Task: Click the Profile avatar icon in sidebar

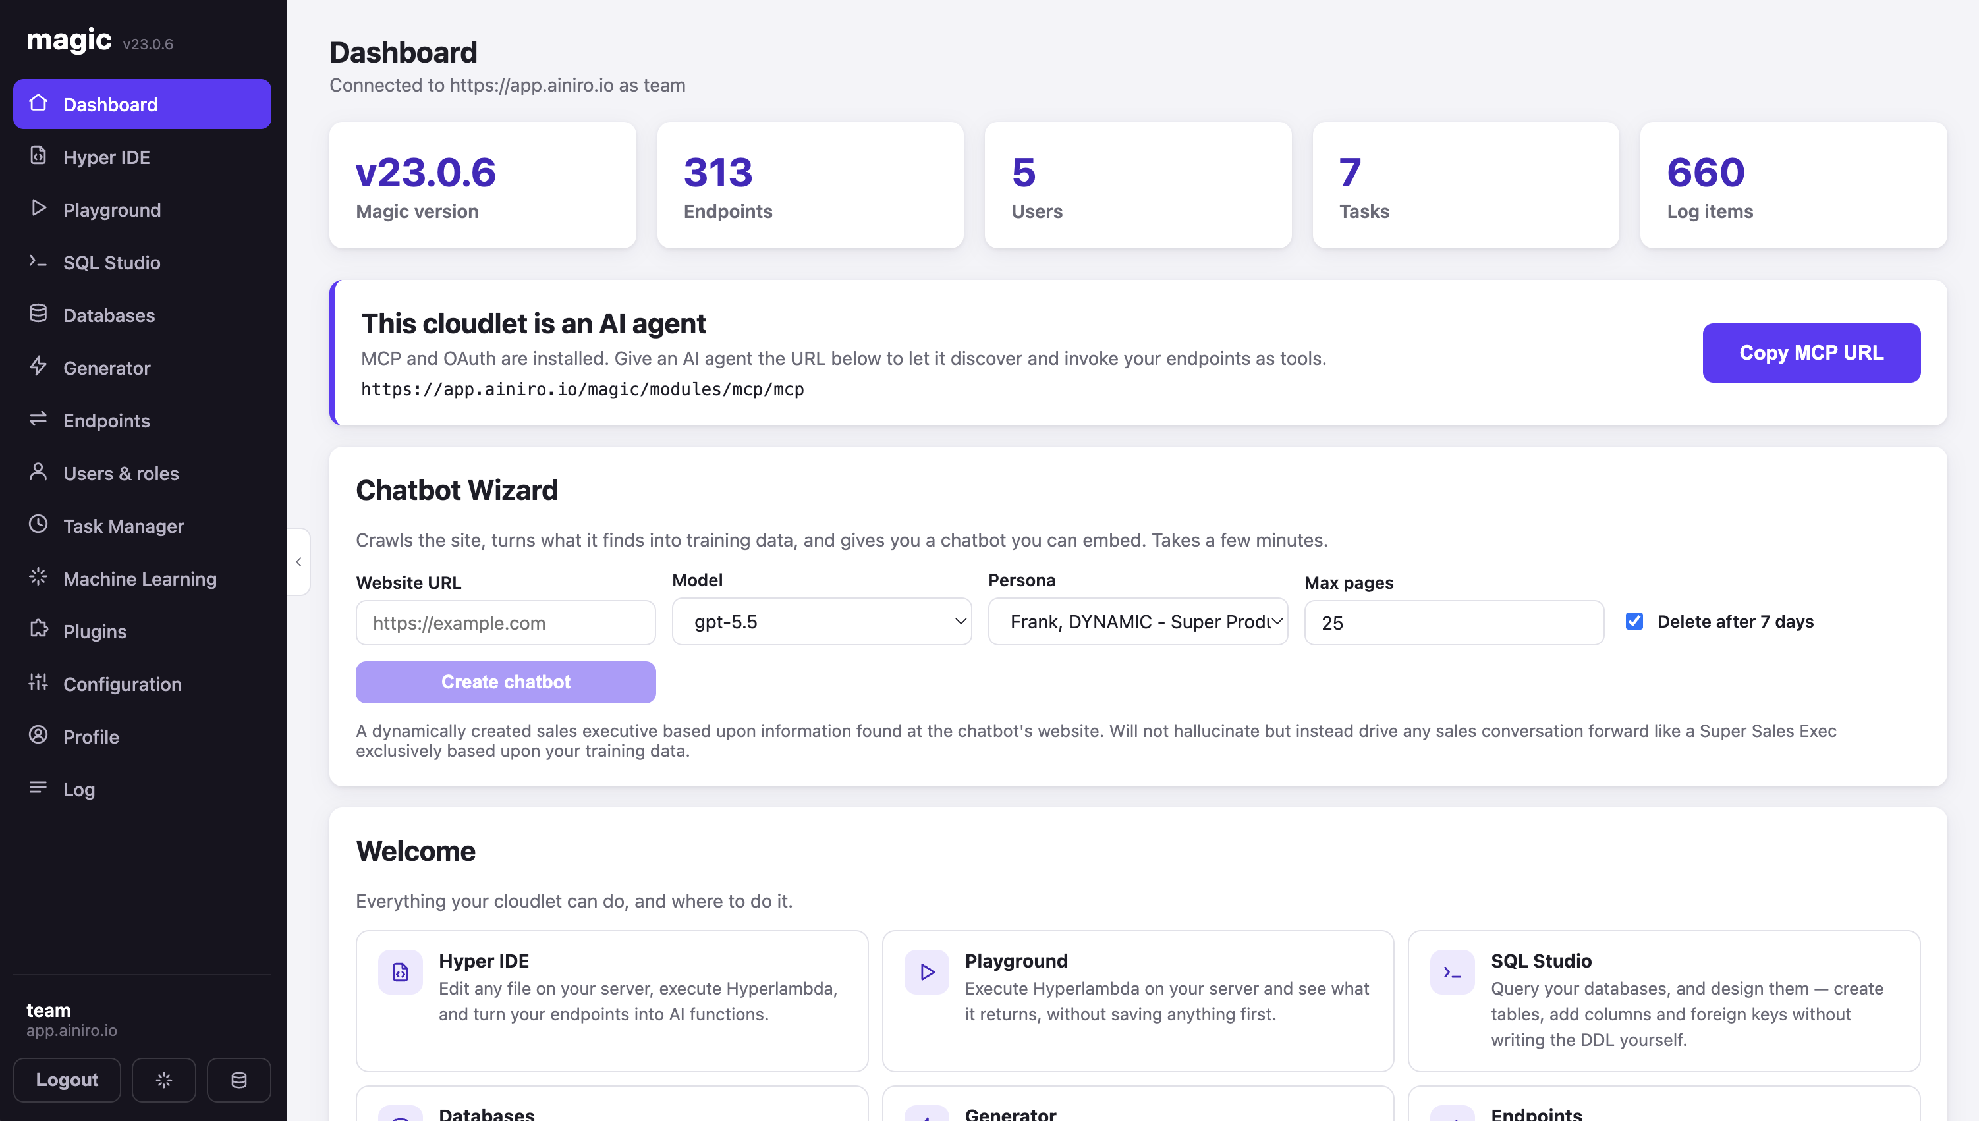Action: 38,735
